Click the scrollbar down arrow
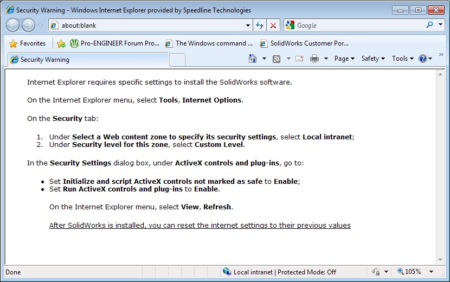450x282 pixels. [440, 260]
